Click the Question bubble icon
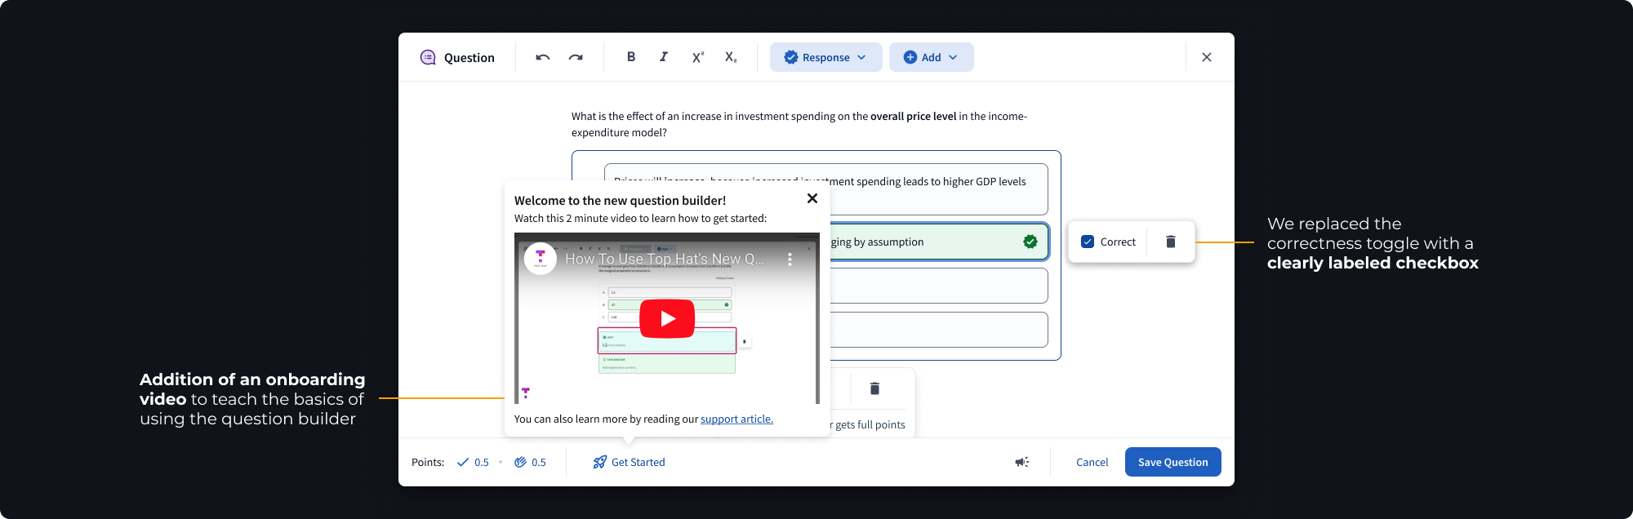 pos(428,57)
